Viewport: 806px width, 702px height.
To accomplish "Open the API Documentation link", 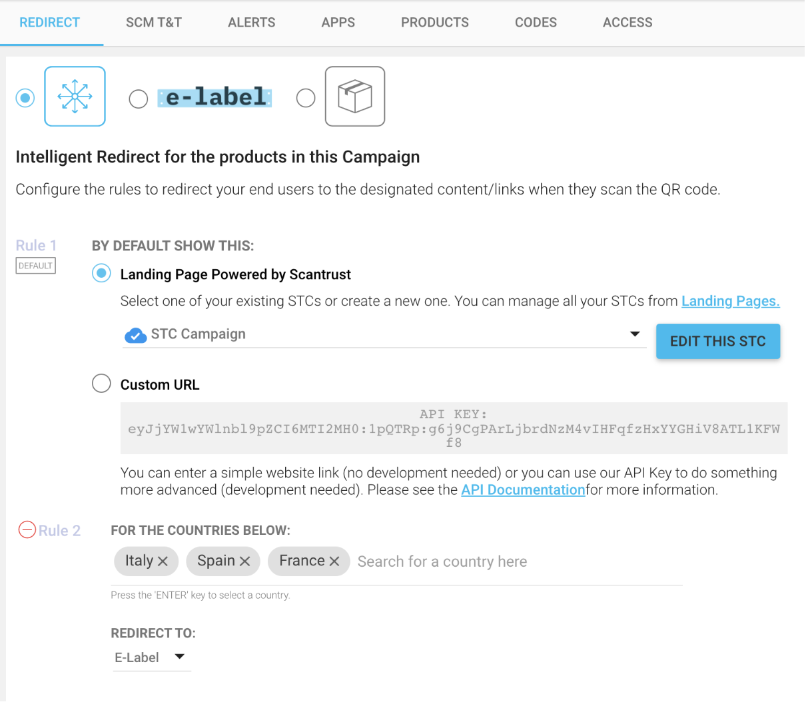I will click(523, 490).
